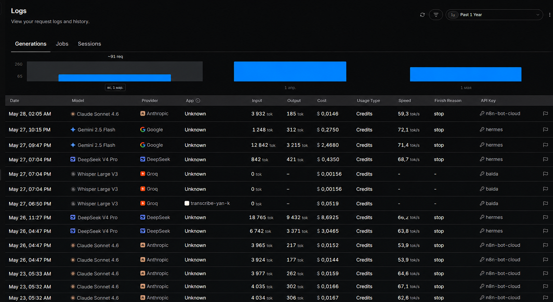553x302 pixels.
Task: Click the refresh logs icon
Action: [422, 15]
